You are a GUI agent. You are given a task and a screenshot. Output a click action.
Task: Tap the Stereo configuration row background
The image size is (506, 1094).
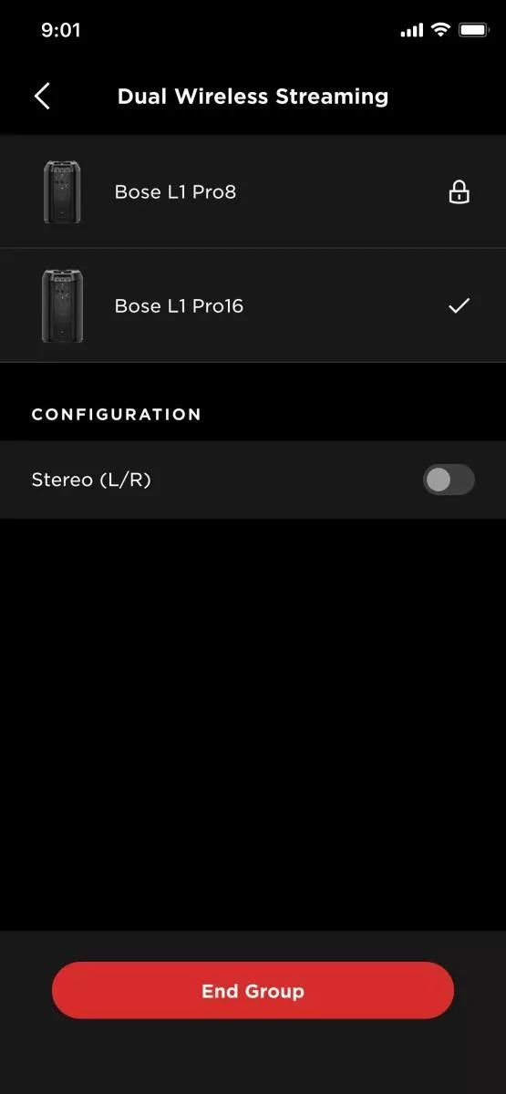253,480
